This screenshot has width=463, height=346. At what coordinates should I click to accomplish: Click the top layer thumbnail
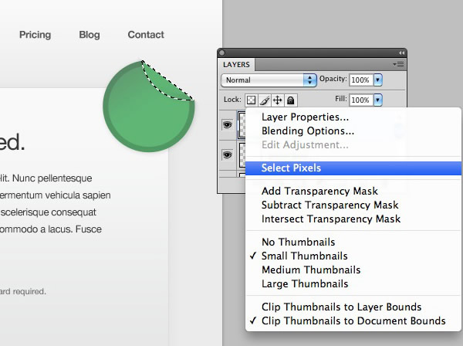[242, 124]
